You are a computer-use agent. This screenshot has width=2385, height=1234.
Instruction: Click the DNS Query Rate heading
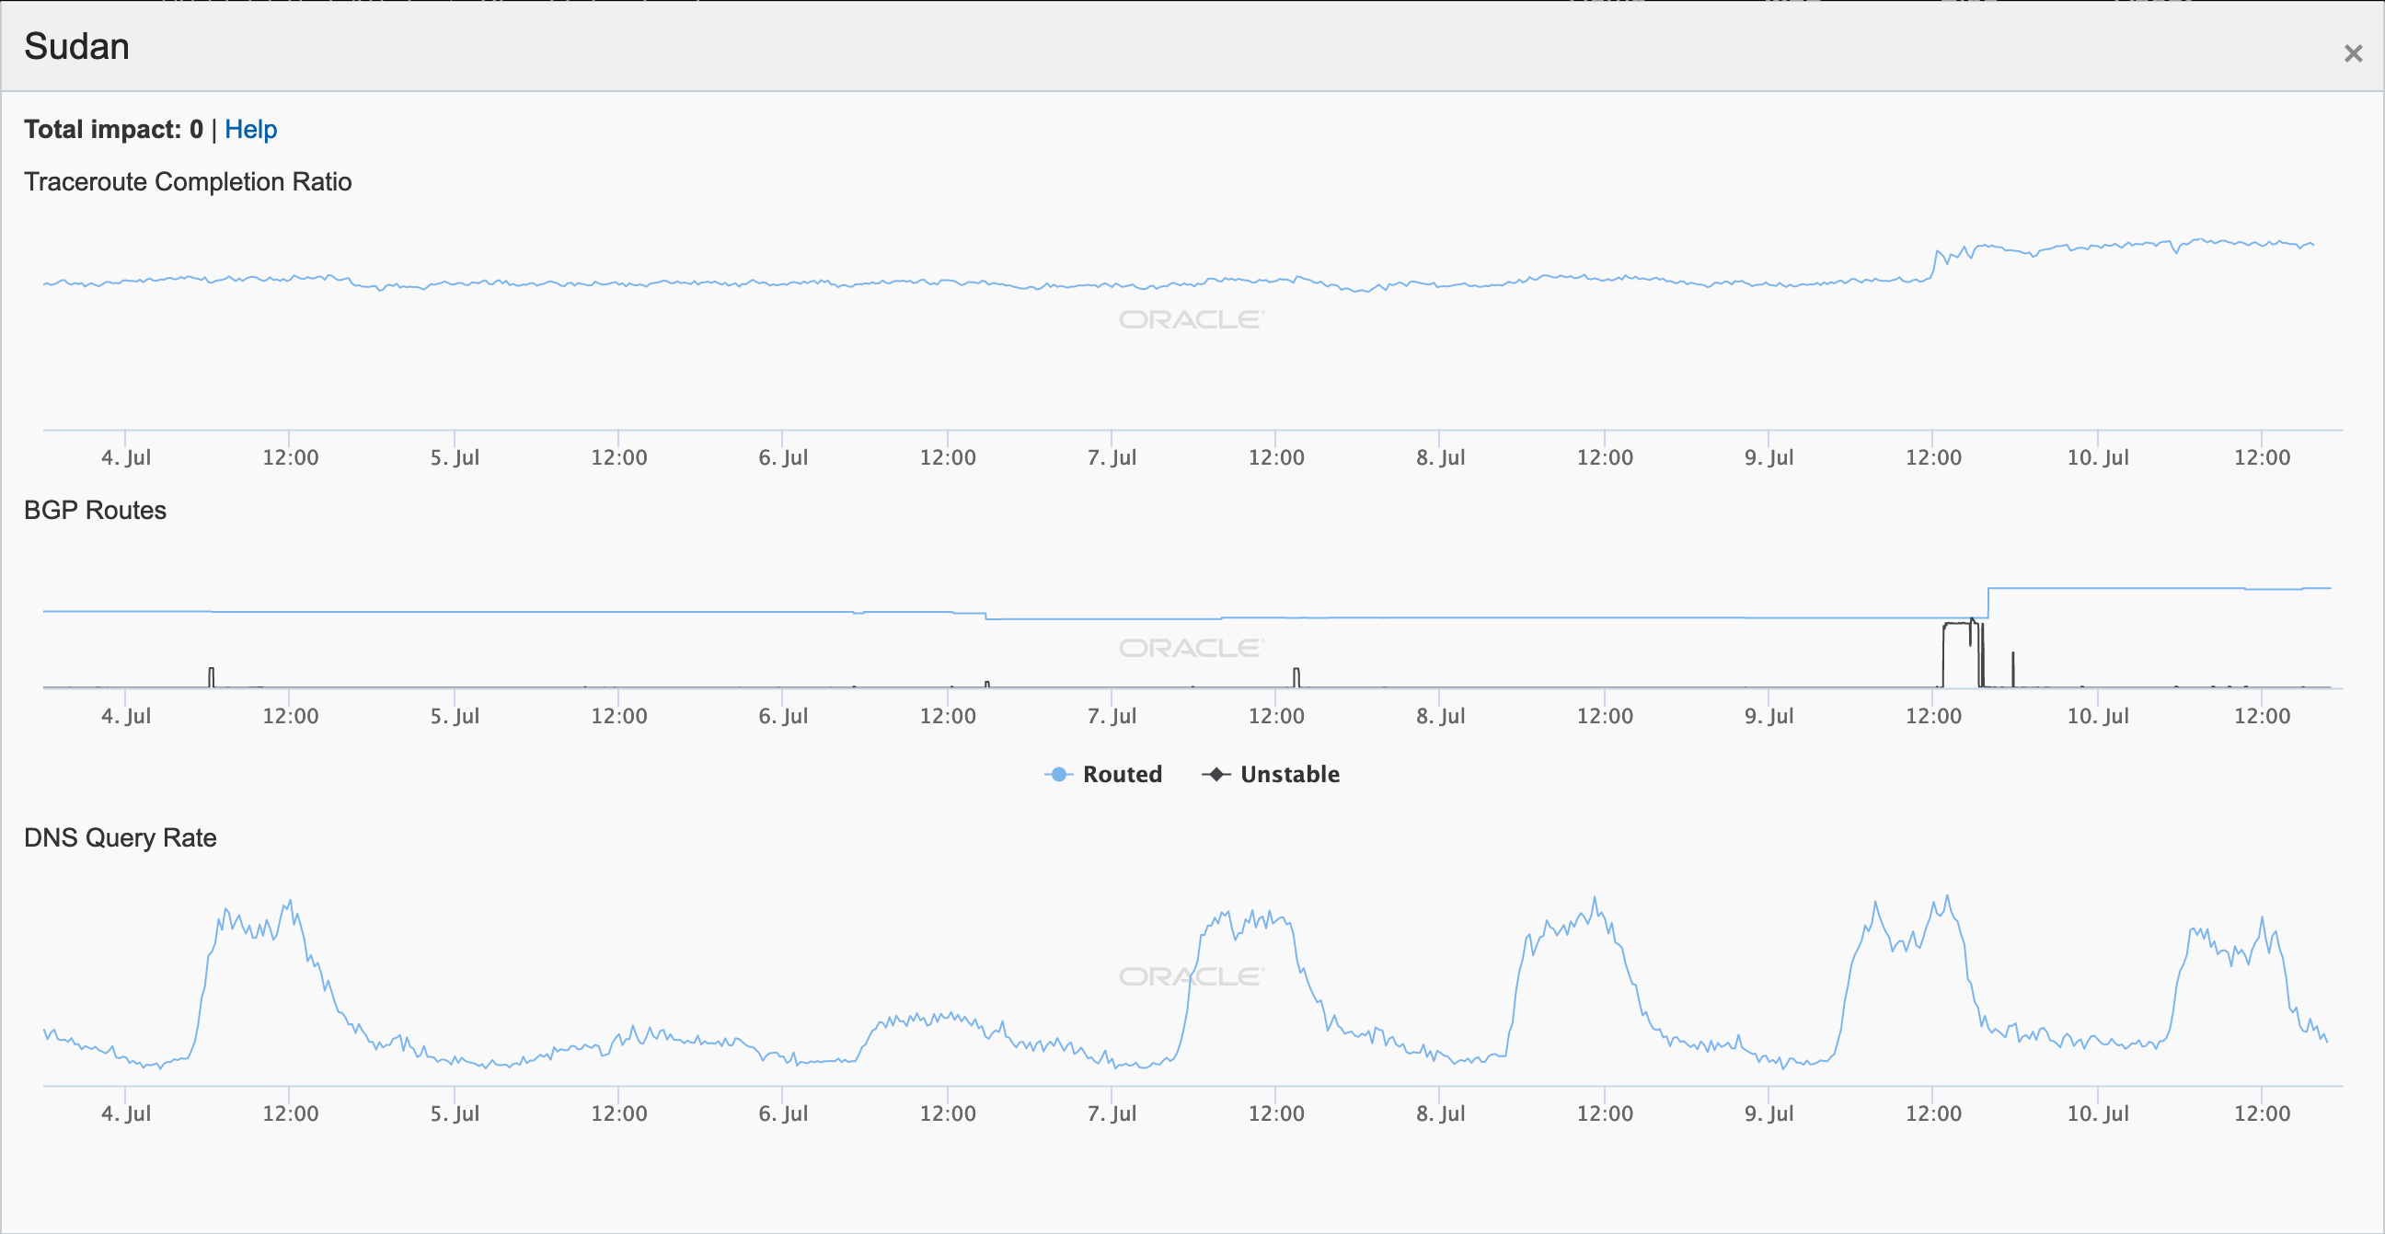[x=121, y=837]
